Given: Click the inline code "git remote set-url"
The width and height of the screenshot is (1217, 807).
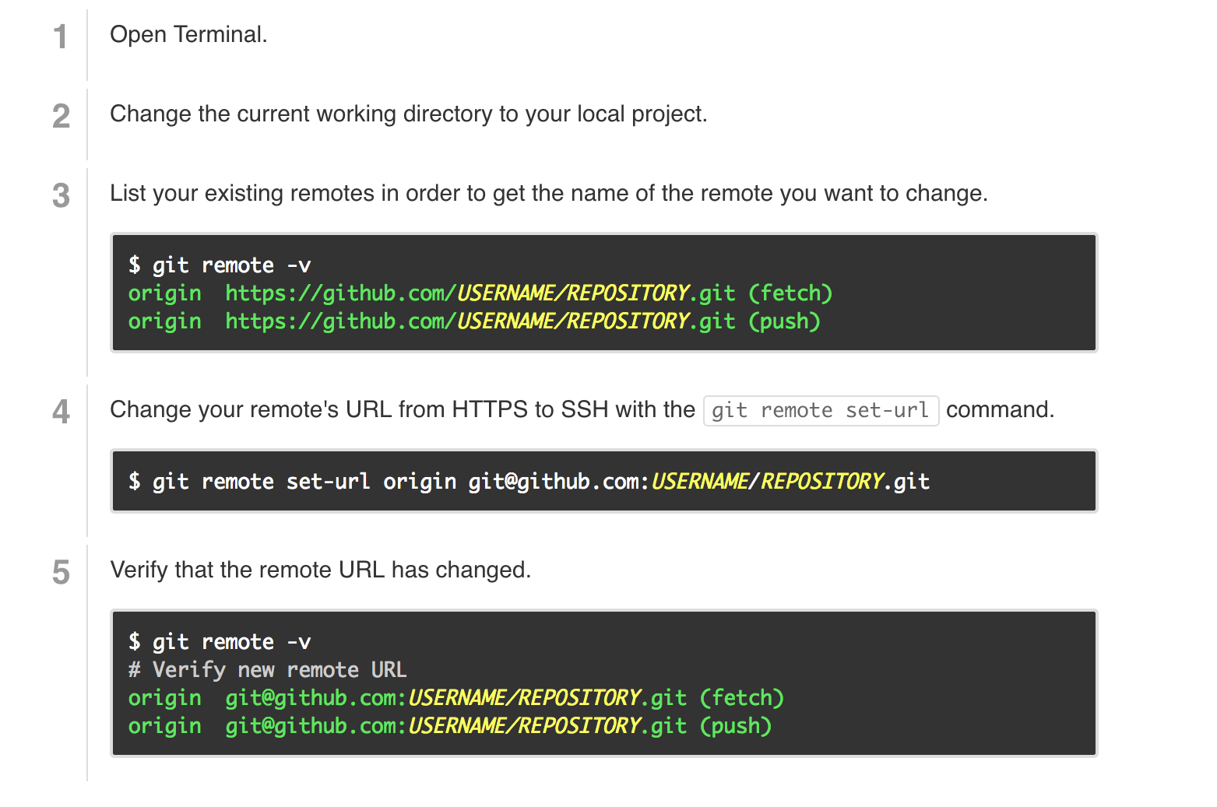Looking at the screenshot, I should (x=821, y=410).
